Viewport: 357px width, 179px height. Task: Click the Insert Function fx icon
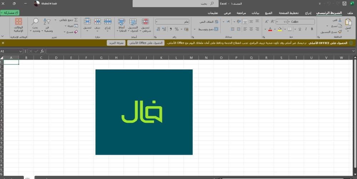pos(42,51)
